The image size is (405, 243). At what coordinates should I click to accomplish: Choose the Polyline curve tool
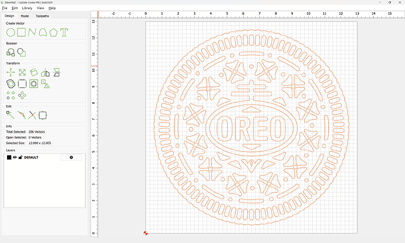[x=32, y=32]
